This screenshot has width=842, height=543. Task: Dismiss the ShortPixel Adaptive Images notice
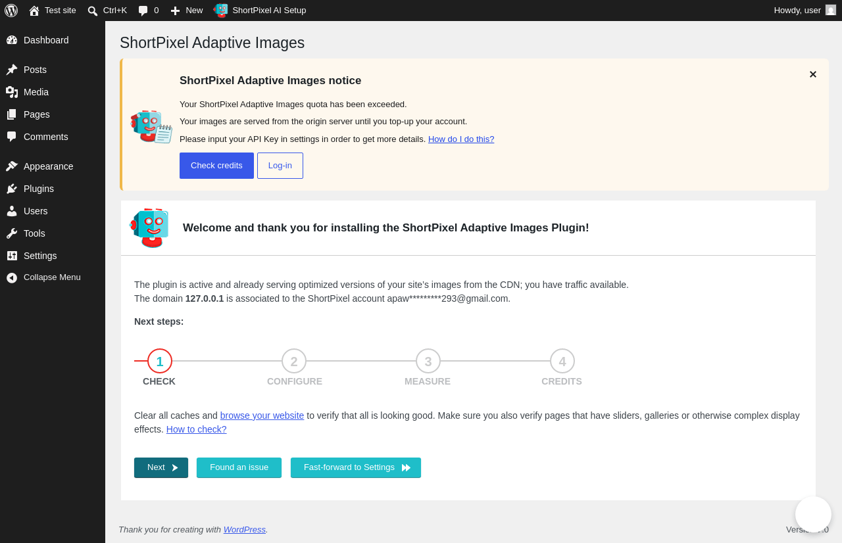pos(813,74)
